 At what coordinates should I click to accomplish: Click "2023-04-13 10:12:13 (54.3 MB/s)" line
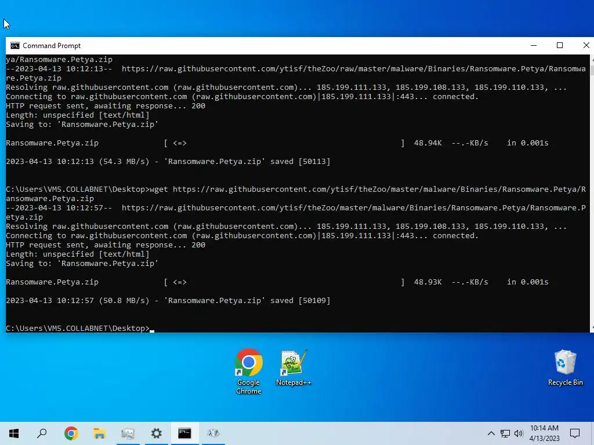pos(168,162)
